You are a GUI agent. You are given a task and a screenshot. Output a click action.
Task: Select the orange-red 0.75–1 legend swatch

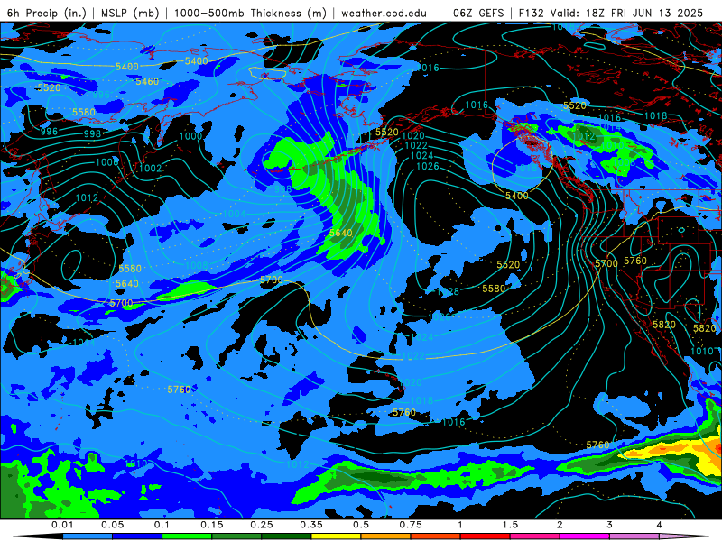click(436, 536)
